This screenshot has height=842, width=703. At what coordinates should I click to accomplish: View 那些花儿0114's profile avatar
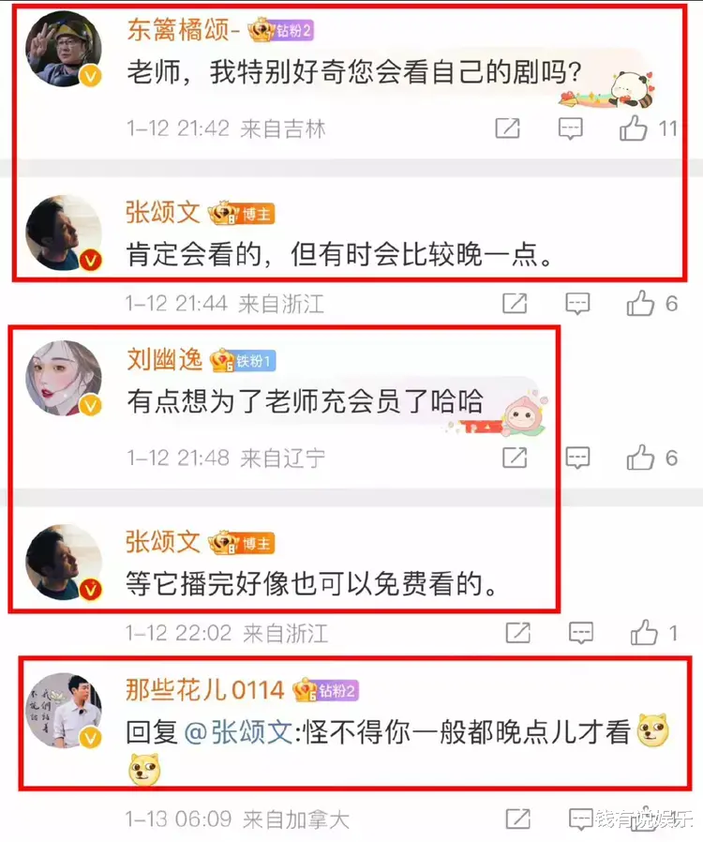pyautogui.click(x=64, y=711)
